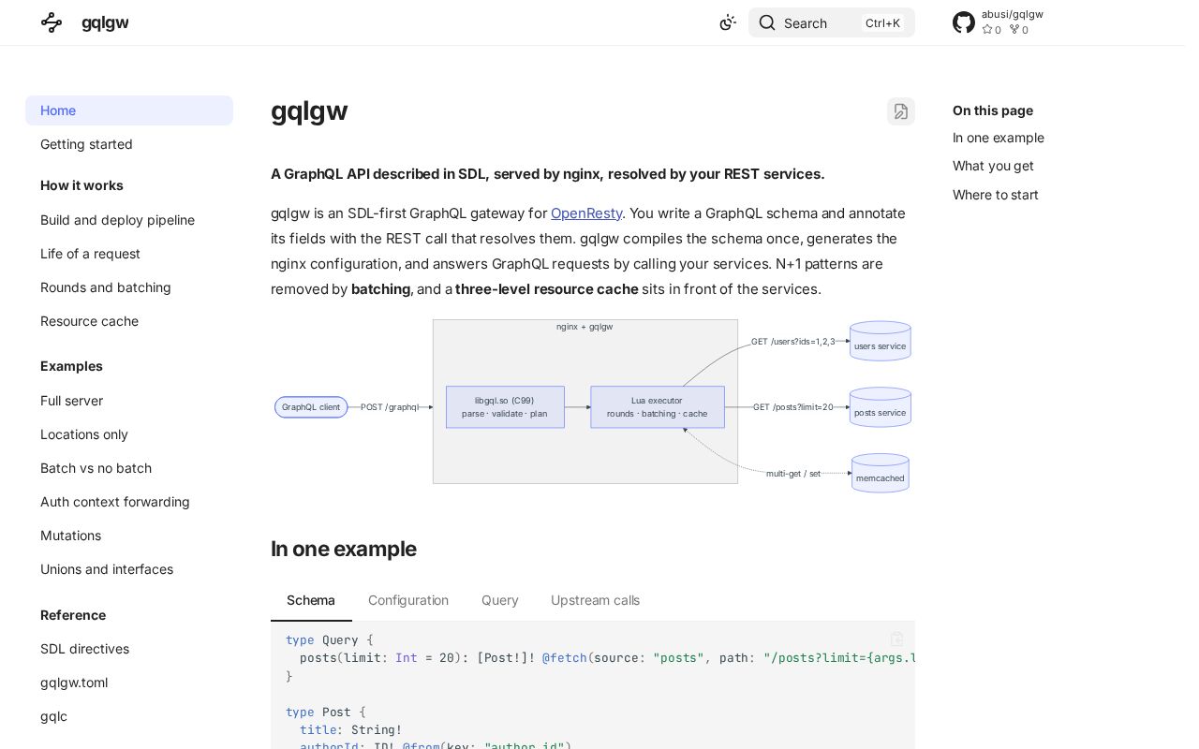Click the Examples sidebar heading
Viewport: 1199px width, 749px height.
(71, 366)
